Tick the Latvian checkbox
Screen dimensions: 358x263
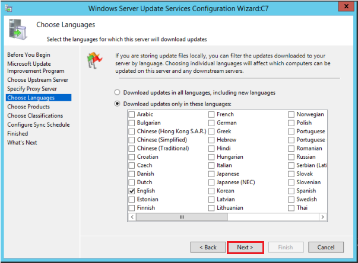tap(211, 200)
